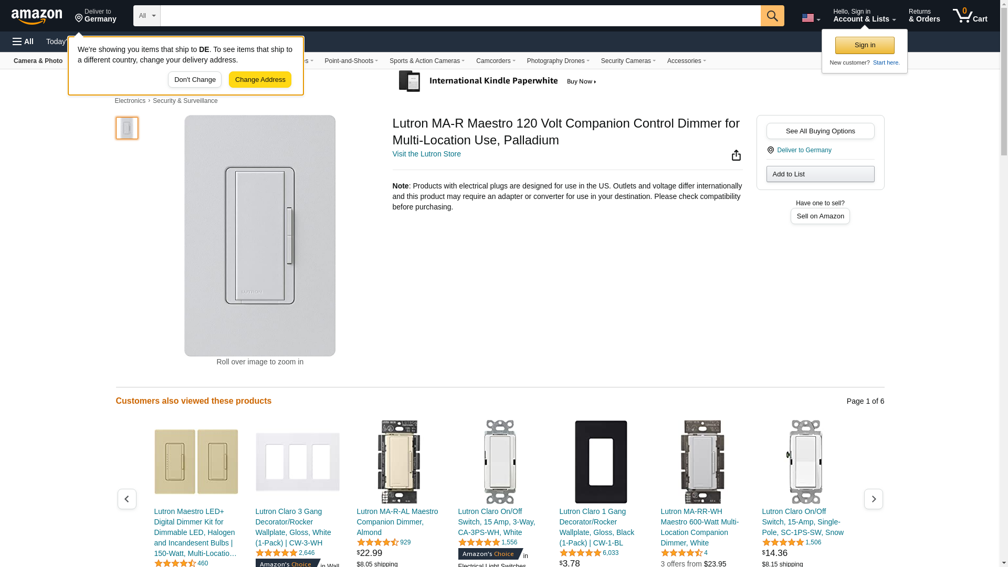Image resolution: width=1008 pixels, height=567 pixels.
Task: Click the magnifying glass search button
Action: pyautogui.click(x=772, y=16)
